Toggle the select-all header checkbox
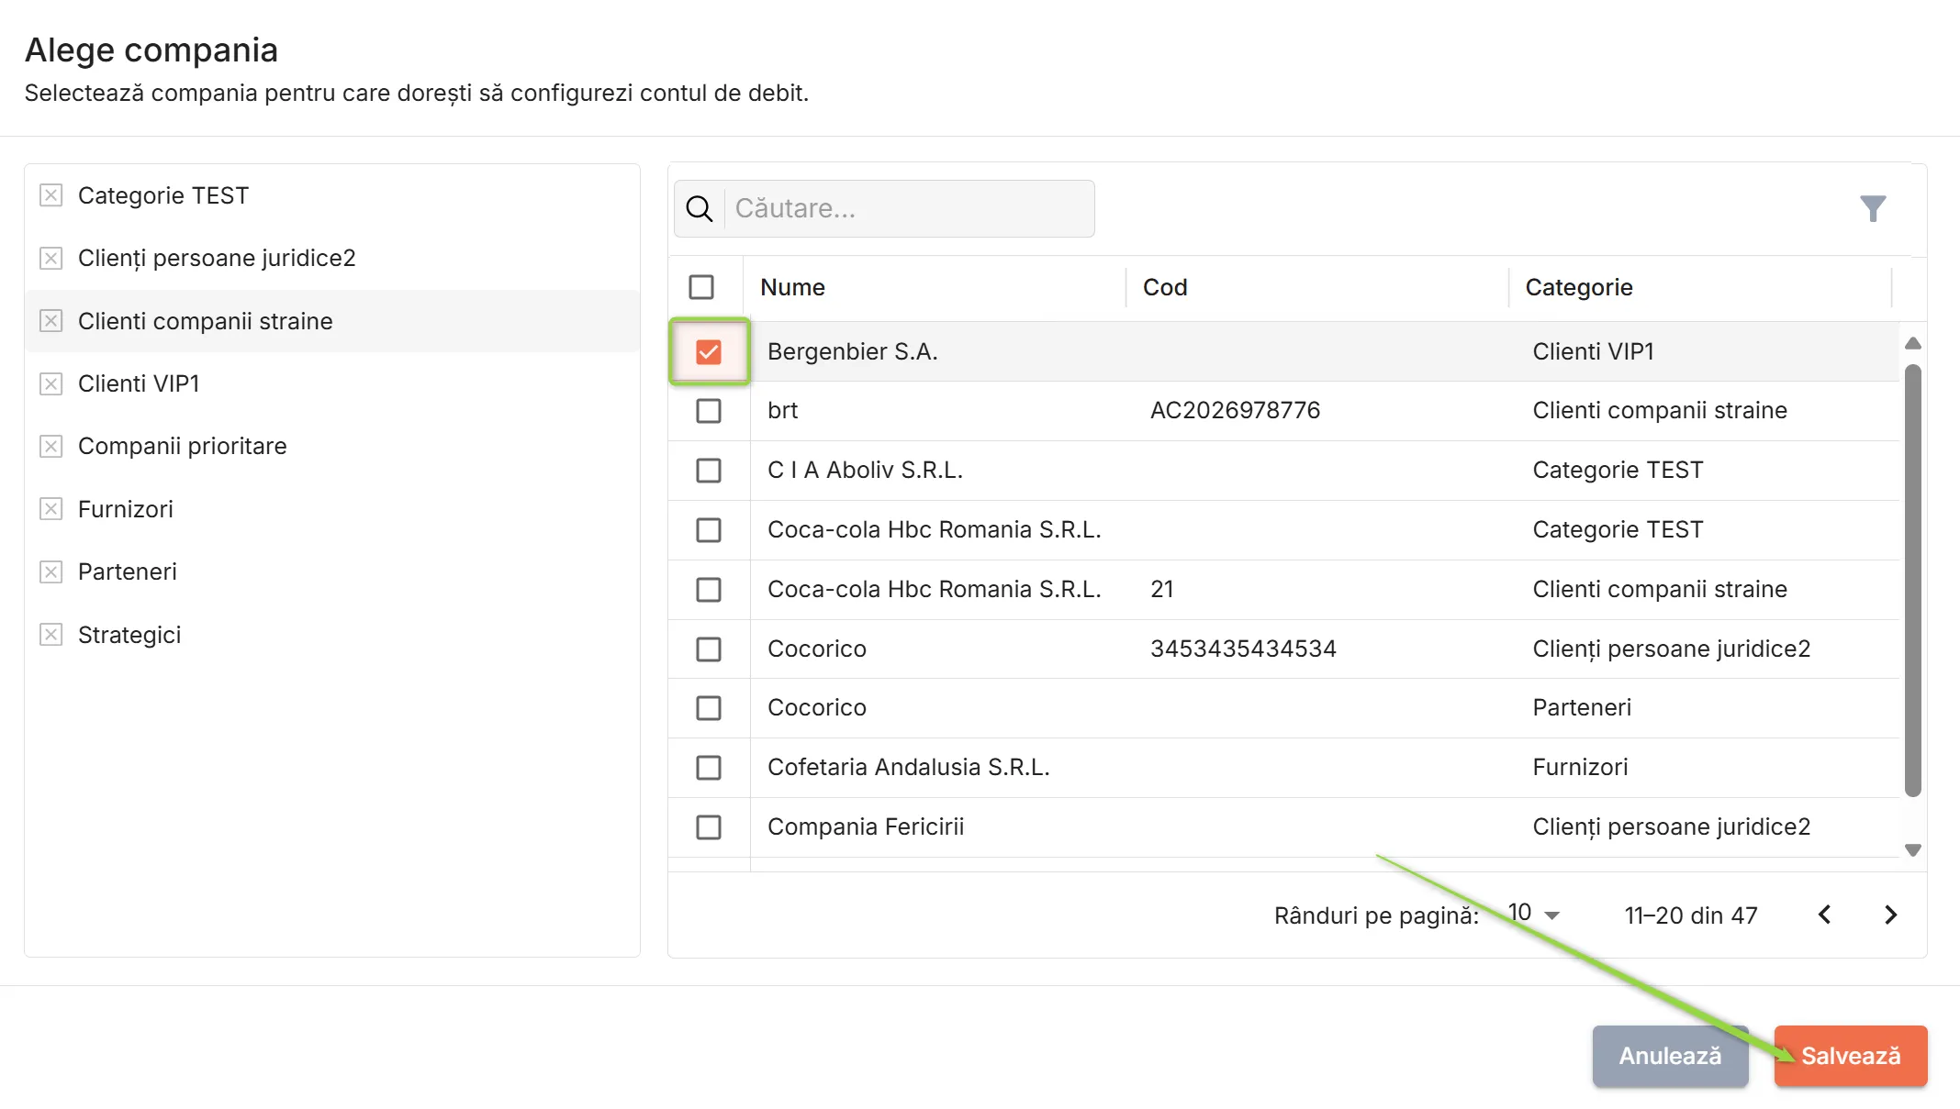 701,287
